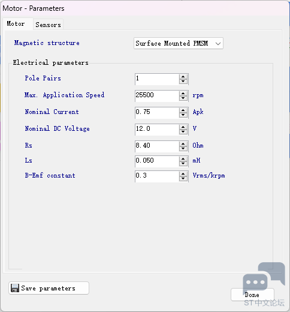This screenshot has width=290, height=312.
Task: Decrement the Nominal DC Voltage spinner
Action: (183, 132)
